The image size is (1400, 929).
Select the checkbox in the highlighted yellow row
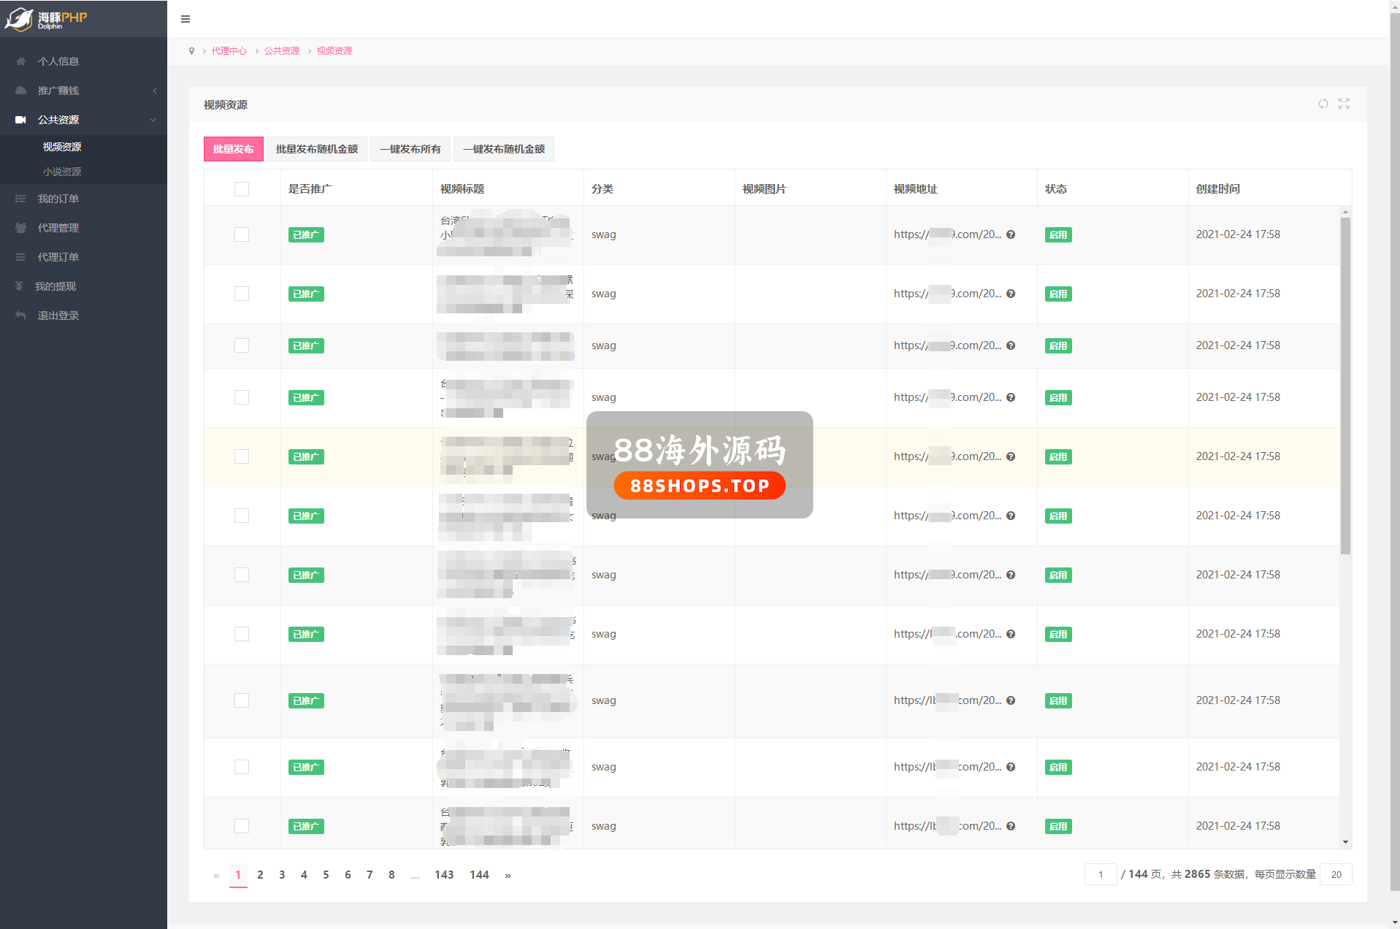pyautogui.click(x=242, y=456)
